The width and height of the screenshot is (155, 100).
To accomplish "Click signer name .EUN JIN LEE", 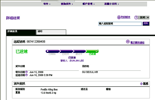I will coord(76,61).
